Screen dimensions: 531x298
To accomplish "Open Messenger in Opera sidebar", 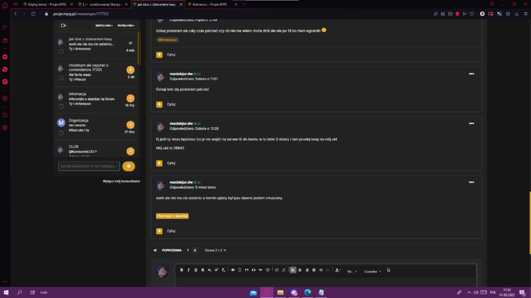I will [5, 57].
